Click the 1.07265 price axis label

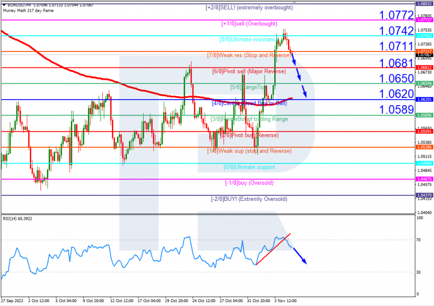pyautogui.click(x=425, y=44)
